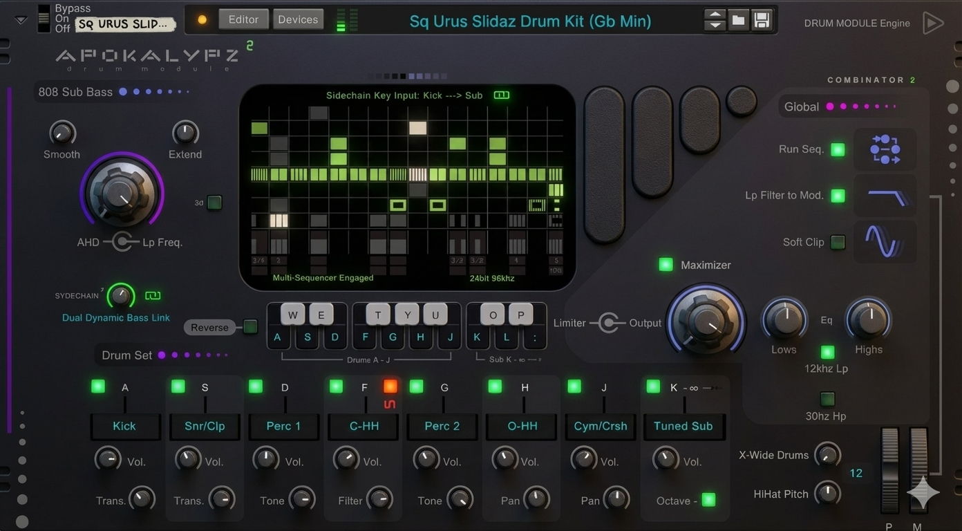Click the sidechain key input indicator icon

[x=502, y=95]
